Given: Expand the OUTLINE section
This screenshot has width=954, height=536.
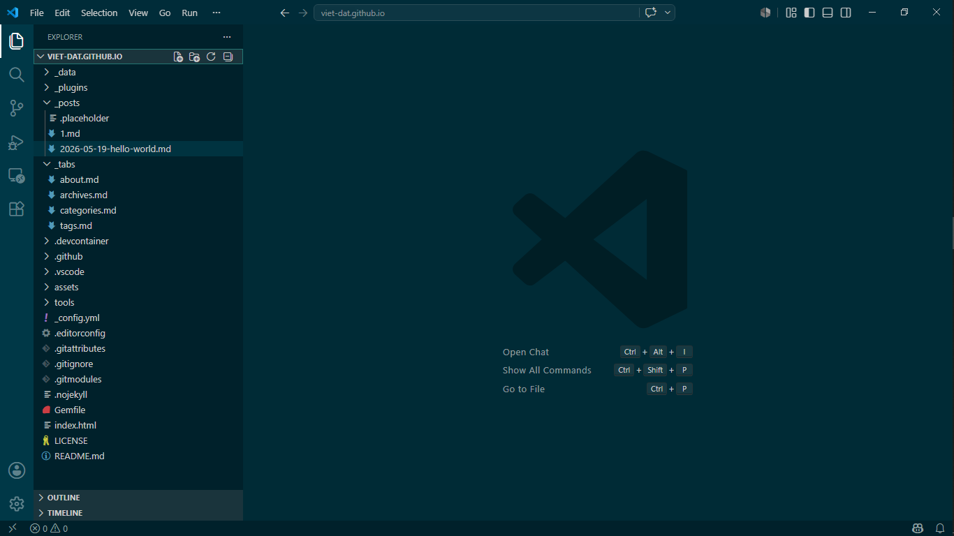Looking at the screenshot, I should click(138, 498).
